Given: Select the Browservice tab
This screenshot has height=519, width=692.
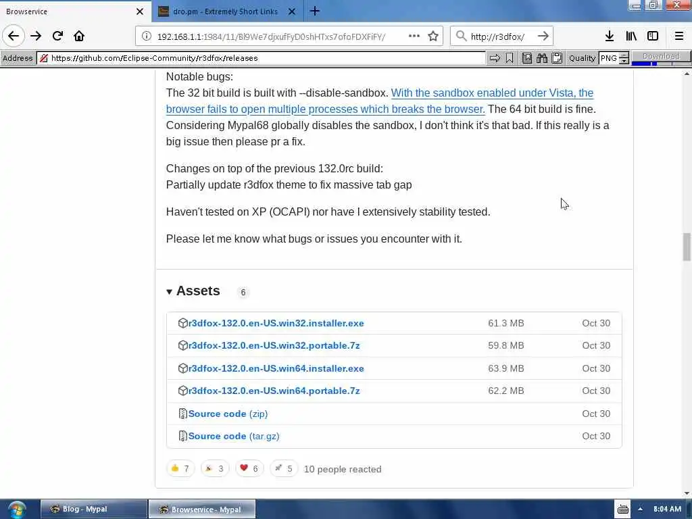Looking at the screenshot, I should point(76,11).
